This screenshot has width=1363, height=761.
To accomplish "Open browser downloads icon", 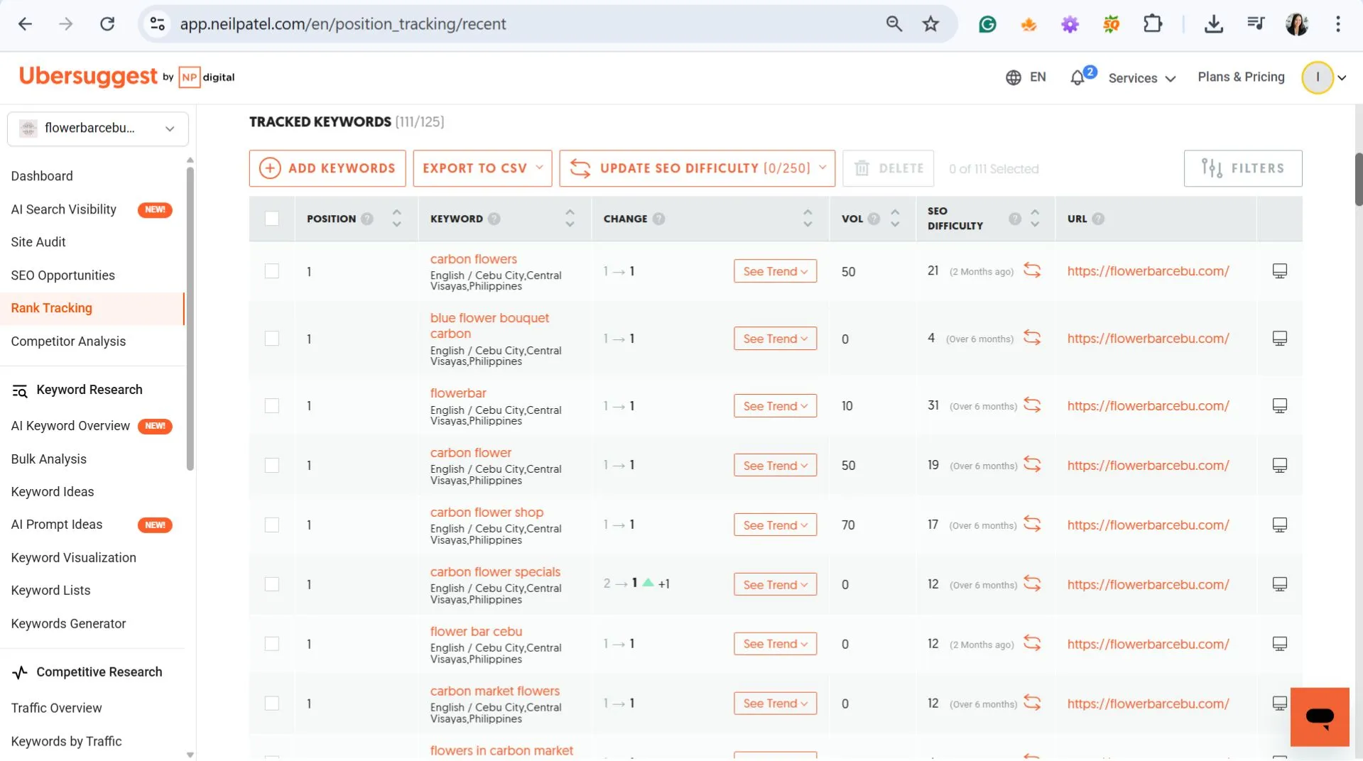I will [x=1214, y=24].
